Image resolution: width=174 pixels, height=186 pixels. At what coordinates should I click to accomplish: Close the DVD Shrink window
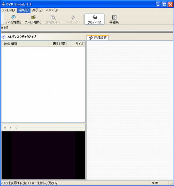[171, 4]
